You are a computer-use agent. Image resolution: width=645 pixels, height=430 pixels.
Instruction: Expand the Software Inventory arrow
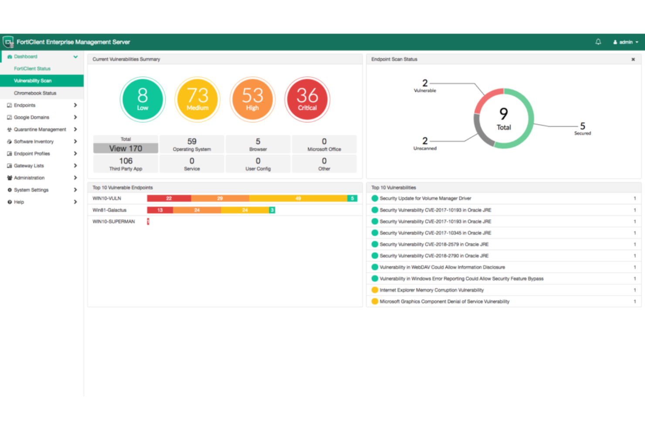click(75, 142)
